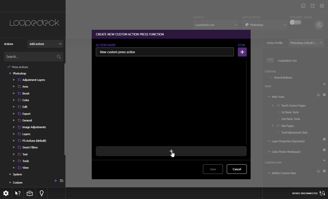Open settings via bottom-left gear icon

coord(6,193)
